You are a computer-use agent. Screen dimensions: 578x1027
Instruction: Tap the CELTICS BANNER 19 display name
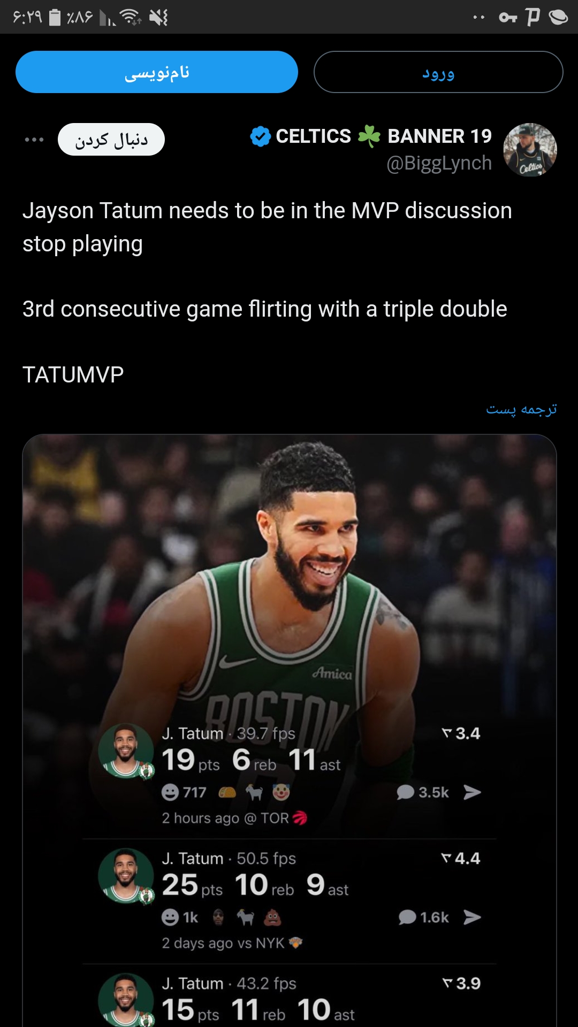384,136
